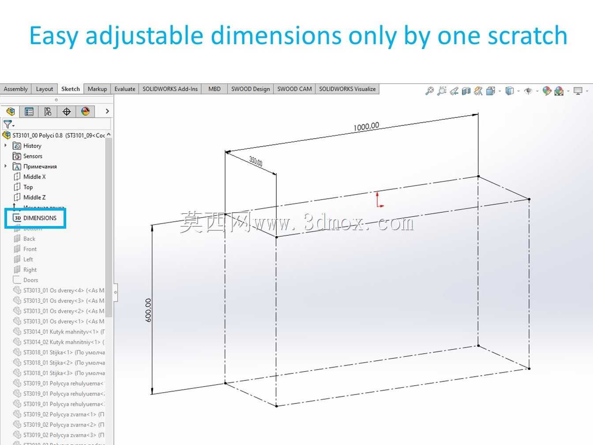Open the SWOOD CAM tab
593x445 pixels.
click(x=294, y=89)
